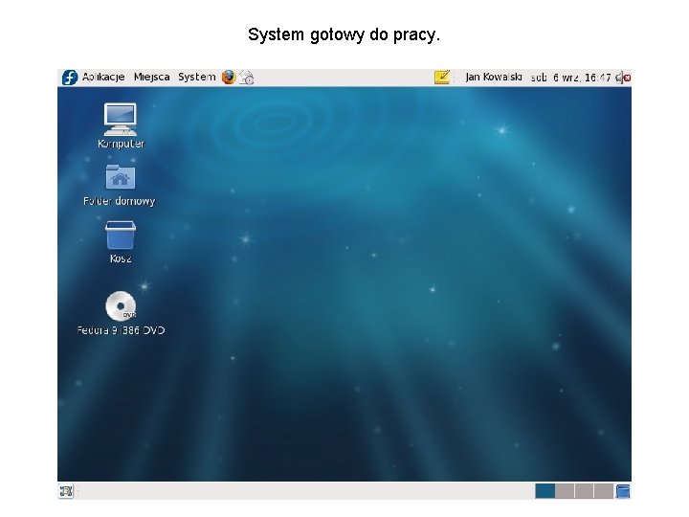
Task: Open the Evolution mail launcher icon
Action: (247, 78)
